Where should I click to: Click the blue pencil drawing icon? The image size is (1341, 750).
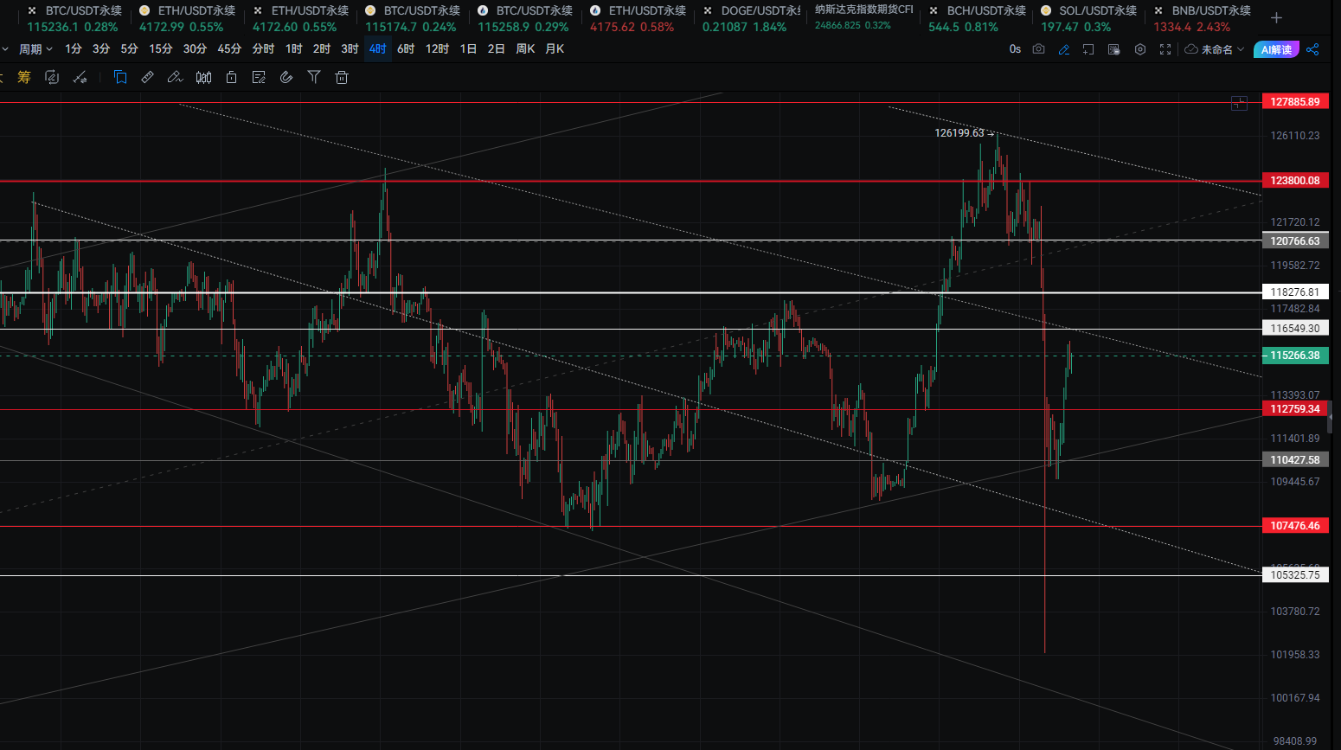[x=1064, y=49]
